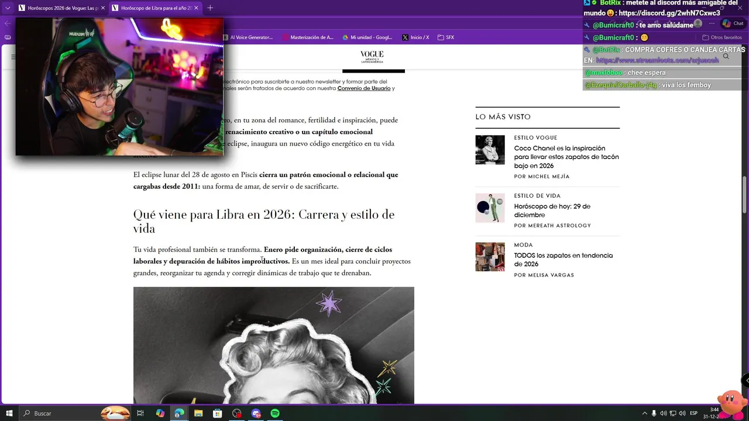The width and height of the screenshot is (749, 421).
Task: Click the Buscar taskbar search box
Action: click(x=75, y=413)
